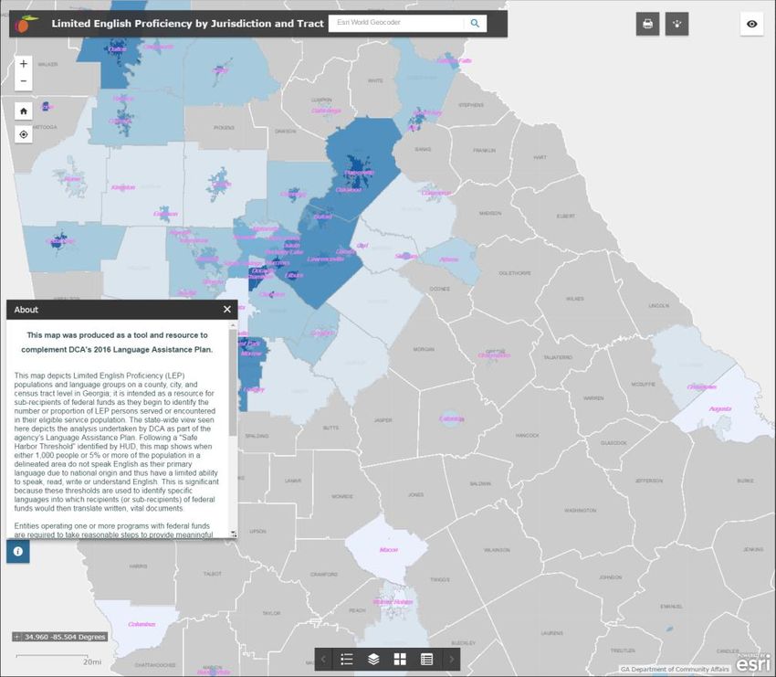This screenshot has width=776, height=677.
Task: Expand the coordinate widget plus button
Action: [17, 637]
